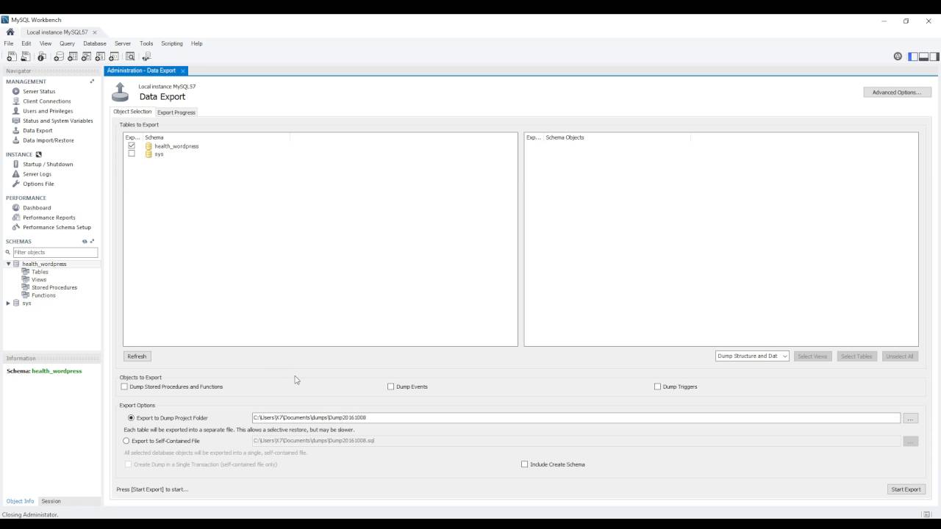Screen dimensions: 941x529
Task: Click the Refresh button
Action: 137,356
